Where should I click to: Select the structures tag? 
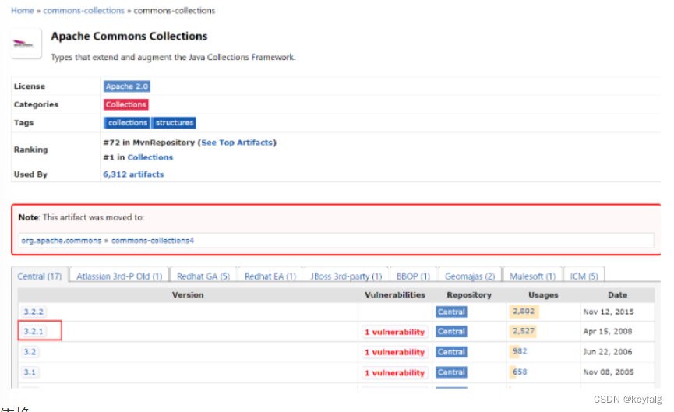click(x=174, y=123)
